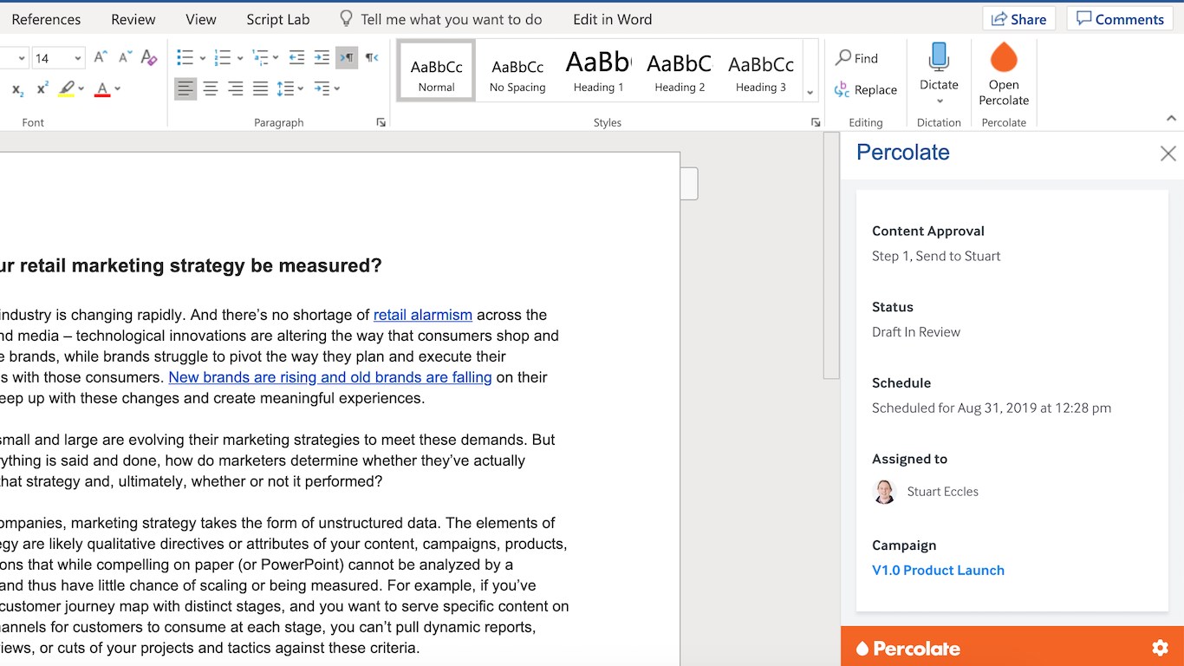The image size is (1184, 666).
Task: Insert a numbered list
Action: click(x=223, y=57)
